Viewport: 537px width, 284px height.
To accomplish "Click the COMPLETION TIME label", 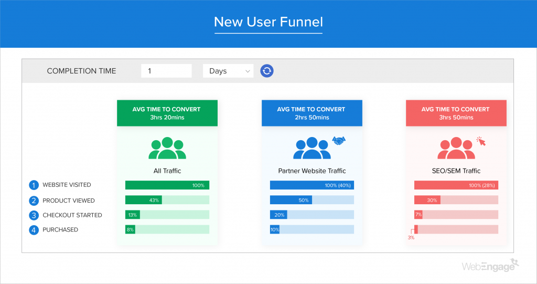I will point(81,71).
